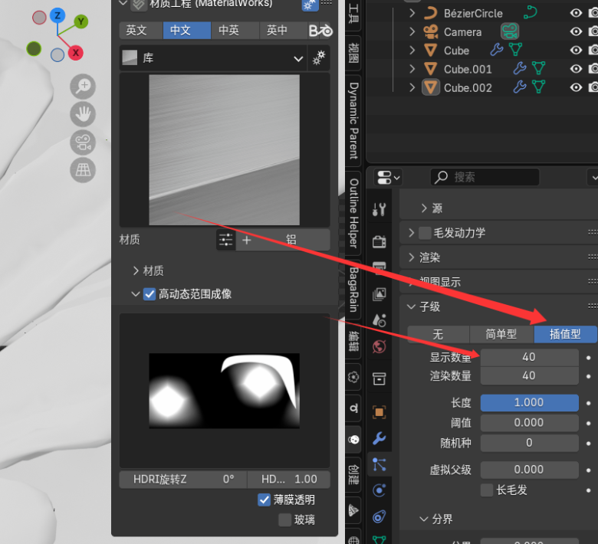Open Collection properties box icon
This screenshot has height=544, width=598.
(379, 379)
